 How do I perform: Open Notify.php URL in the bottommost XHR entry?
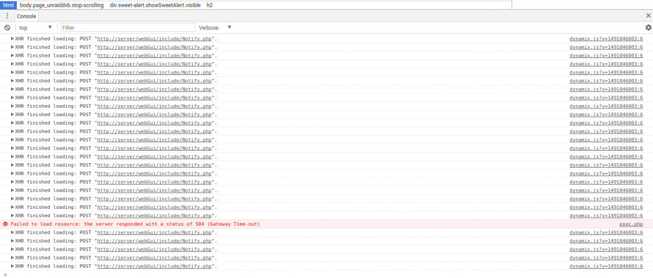point(155,266)
